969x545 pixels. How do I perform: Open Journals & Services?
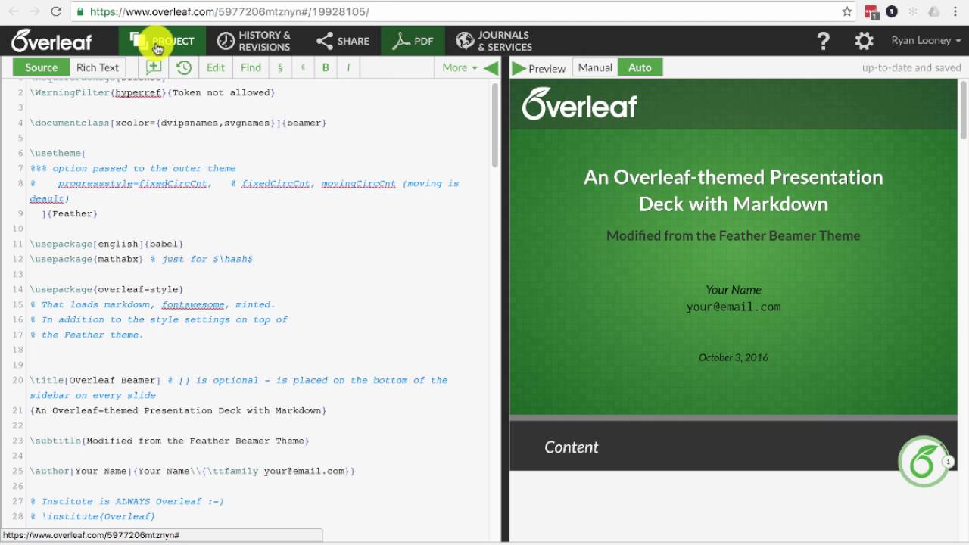pyautogui.click(x=494, y=41)
